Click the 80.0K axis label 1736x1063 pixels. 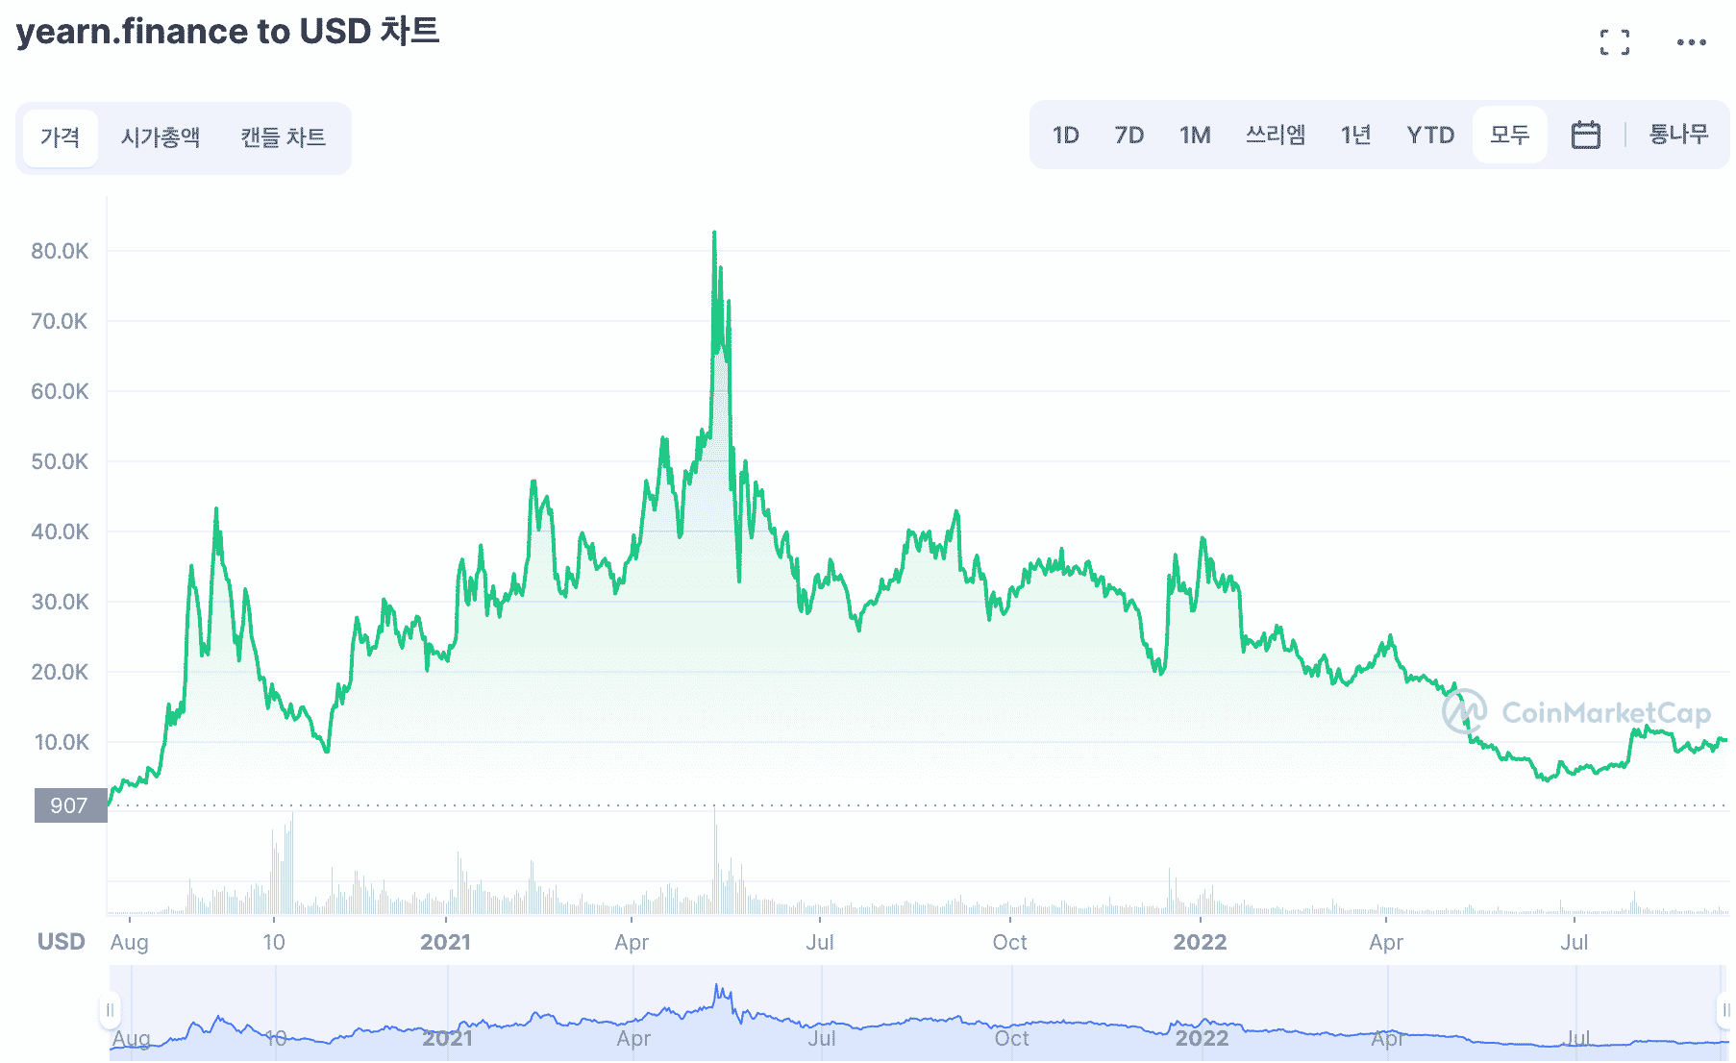pyautogui.click(x=60, y=251)
